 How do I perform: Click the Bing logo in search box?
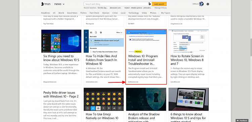click(x=150, y=4)
